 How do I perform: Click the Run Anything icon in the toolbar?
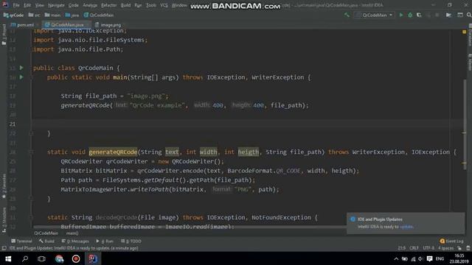point(460,15)
